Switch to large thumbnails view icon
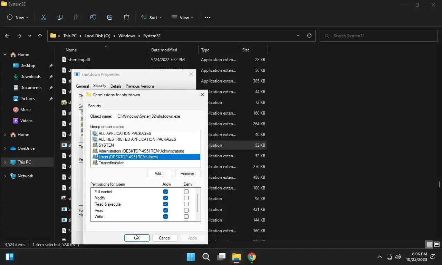This screenshot has width=442, height=265. (x=437, y=245)
